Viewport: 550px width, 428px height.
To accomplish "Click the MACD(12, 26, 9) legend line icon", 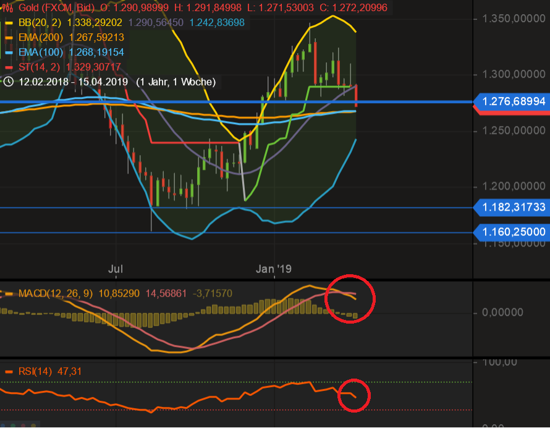I will click(10, 293).
